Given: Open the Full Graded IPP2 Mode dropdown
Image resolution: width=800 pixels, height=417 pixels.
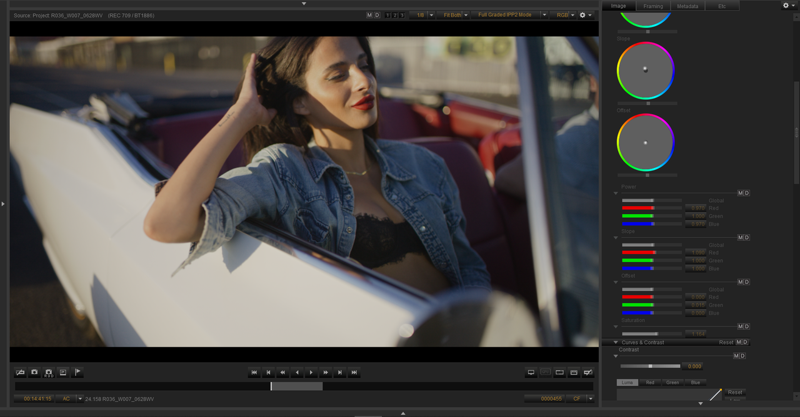Looking at the screenshot, I should (x=544, y=15).
